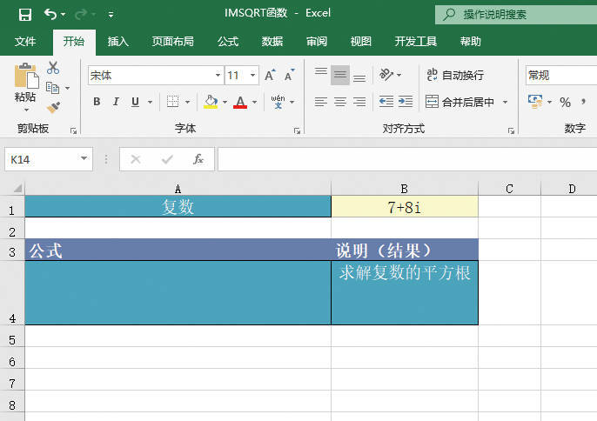Toggle bold formatting
Screen dimensions: 597x421
[97, 102]
